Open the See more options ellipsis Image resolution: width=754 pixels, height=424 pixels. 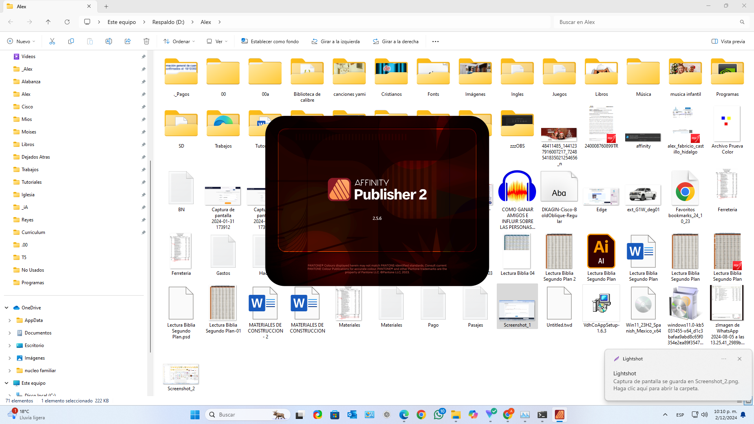tap(436, 41)
